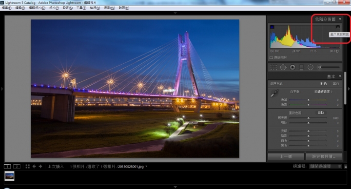
Task: Choose 彩色 treatment
Action: coord(324,84)
